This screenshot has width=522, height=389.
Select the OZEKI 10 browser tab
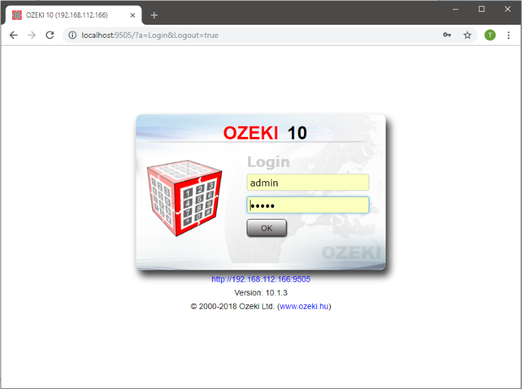(x=65, y=15)
